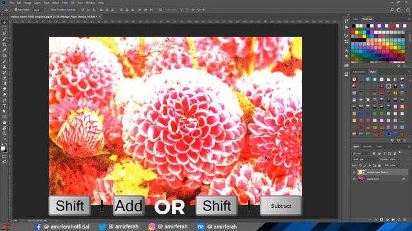Select the History Brush tool

point(5,73)
